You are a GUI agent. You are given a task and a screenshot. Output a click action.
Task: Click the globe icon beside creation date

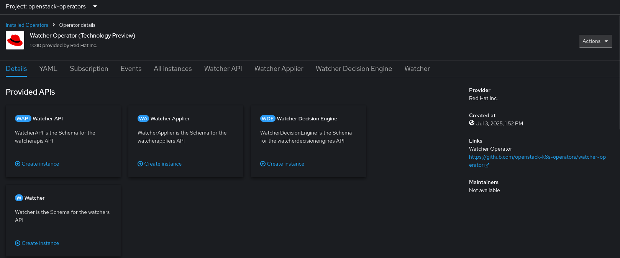coord(472,123)
